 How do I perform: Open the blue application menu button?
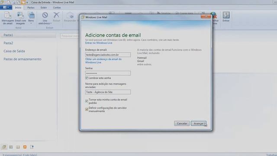point(6,7)
